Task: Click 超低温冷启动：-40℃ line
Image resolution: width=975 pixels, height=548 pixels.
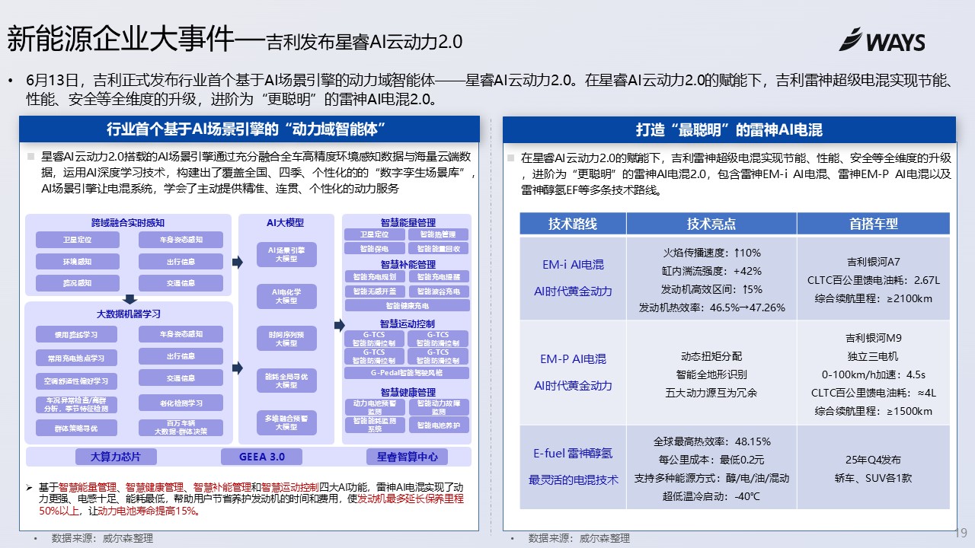Action: click(x=711, y=497)
